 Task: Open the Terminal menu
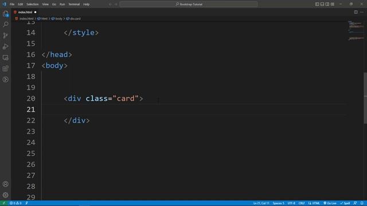click(74, 4)
